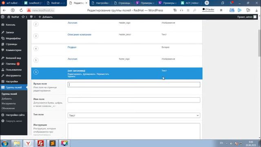Open the Описание компании field
This screenshot has height=147, width=261.
point(80,34)
